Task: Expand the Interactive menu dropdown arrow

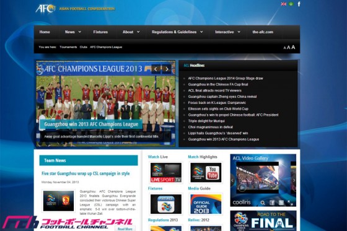Action: 239,32
